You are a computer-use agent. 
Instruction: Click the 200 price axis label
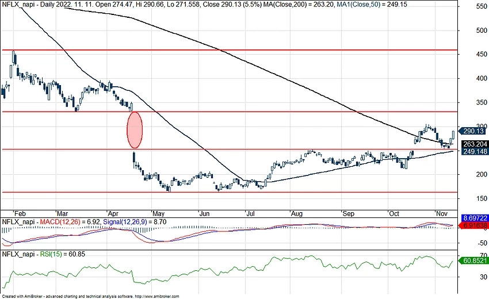click(482, 174)
